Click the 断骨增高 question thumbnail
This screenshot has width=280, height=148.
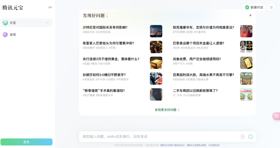pos(156,95)
